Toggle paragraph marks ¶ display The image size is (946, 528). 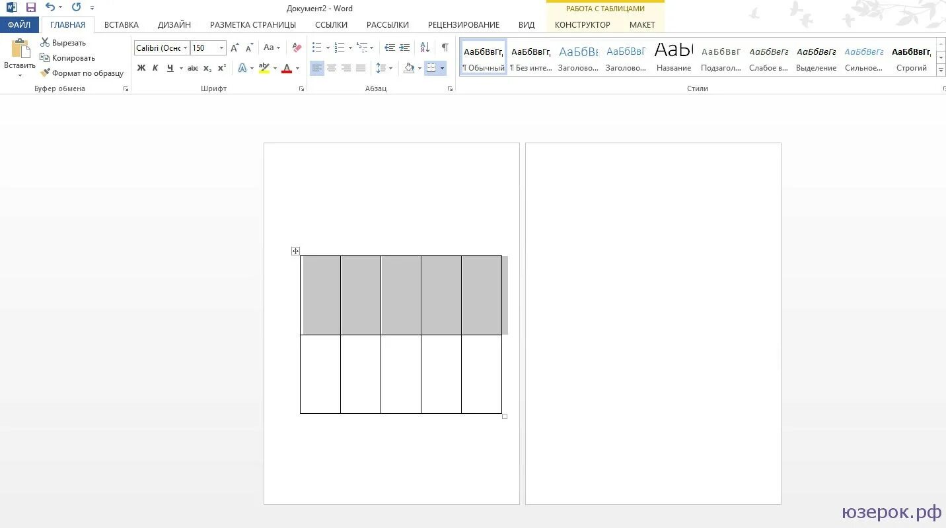coord(445,48)
